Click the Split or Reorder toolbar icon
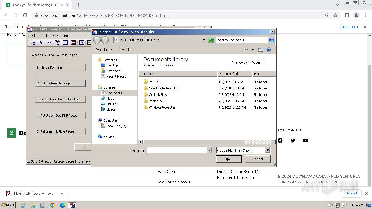 point(41,43)
